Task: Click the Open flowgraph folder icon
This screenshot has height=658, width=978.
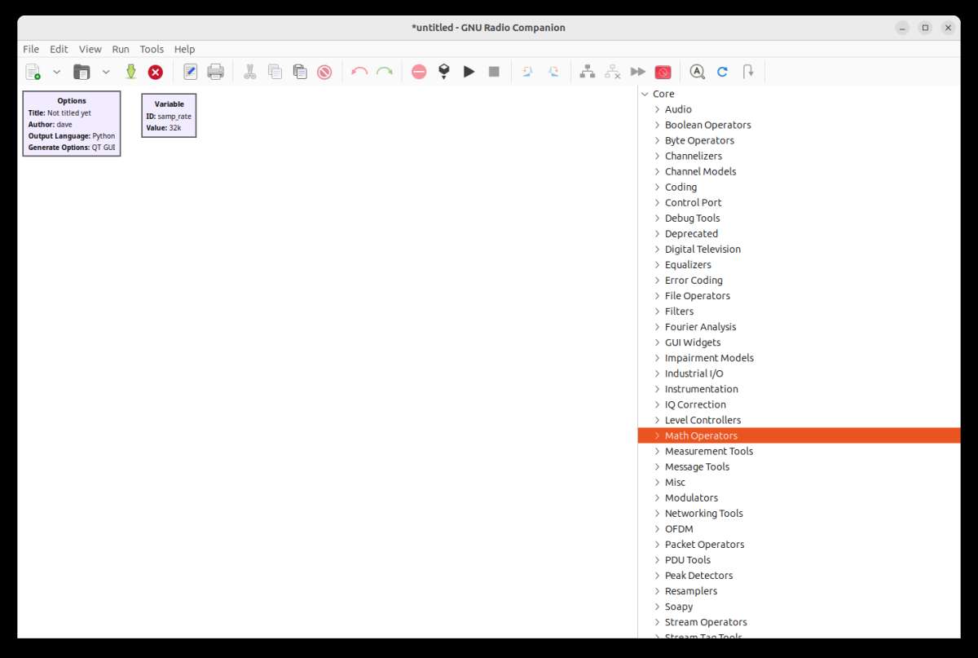Action: click(81, 72)
